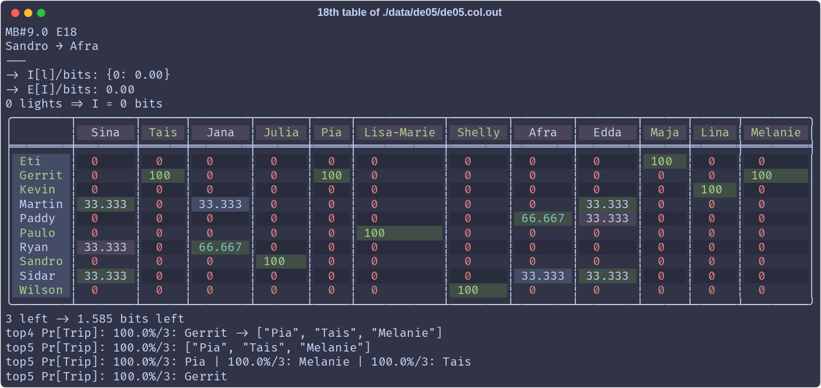Click the Sidar row label
The width and height of the screenshot is (821, 388).
click(x=41, y=276)
